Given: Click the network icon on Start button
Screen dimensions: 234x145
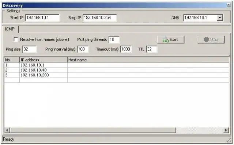Looking at the screenshot, I should click(165, 40).
